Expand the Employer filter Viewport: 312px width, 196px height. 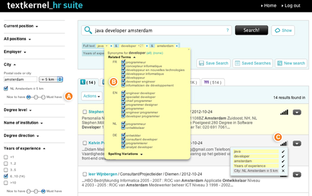point(15,52)
